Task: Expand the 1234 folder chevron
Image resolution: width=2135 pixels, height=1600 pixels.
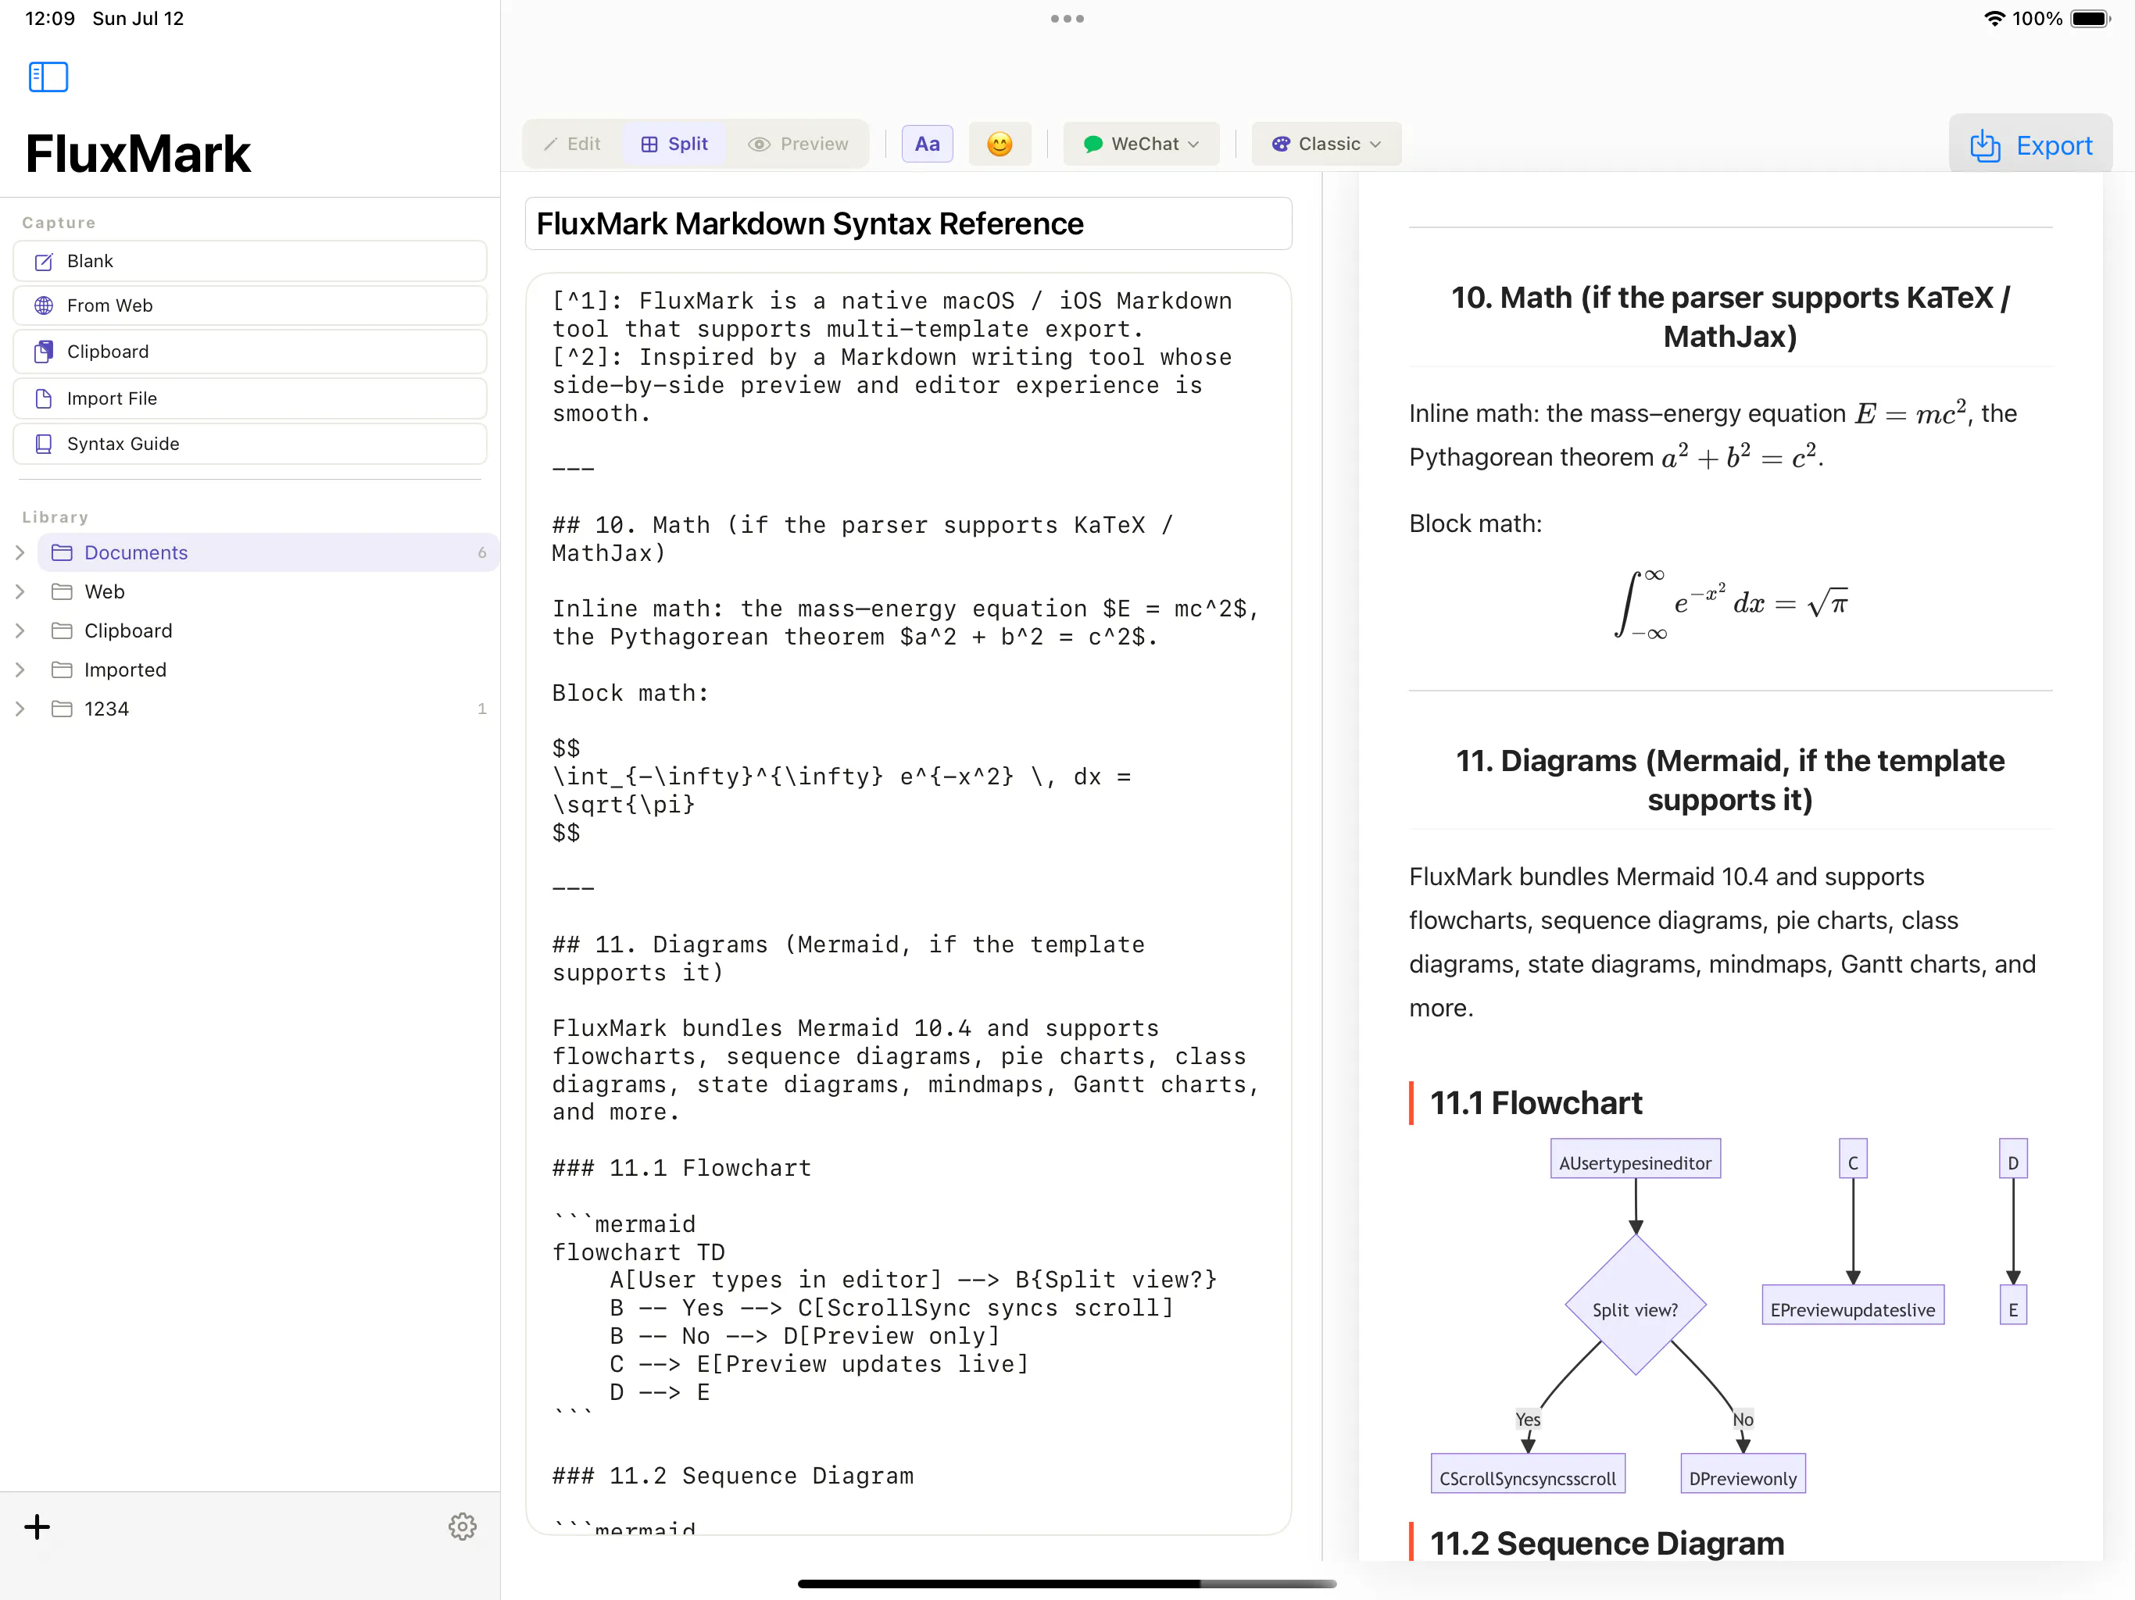Action: [x=20, y=709]
